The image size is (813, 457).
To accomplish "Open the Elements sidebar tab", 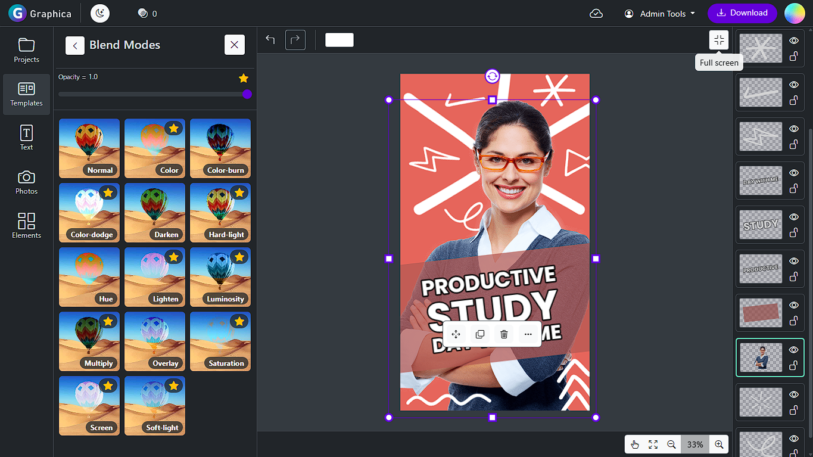I will pos(26,226).
